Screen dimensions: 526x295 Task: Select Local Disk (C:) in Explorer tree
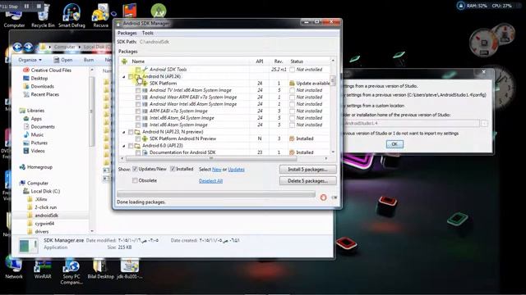[x=45, y=191]
